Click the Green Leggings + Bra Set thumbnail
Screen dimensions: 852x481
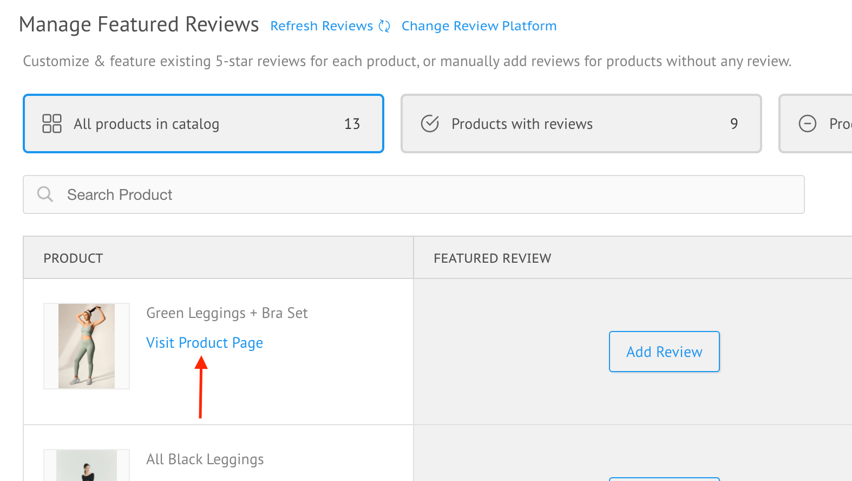87,346
